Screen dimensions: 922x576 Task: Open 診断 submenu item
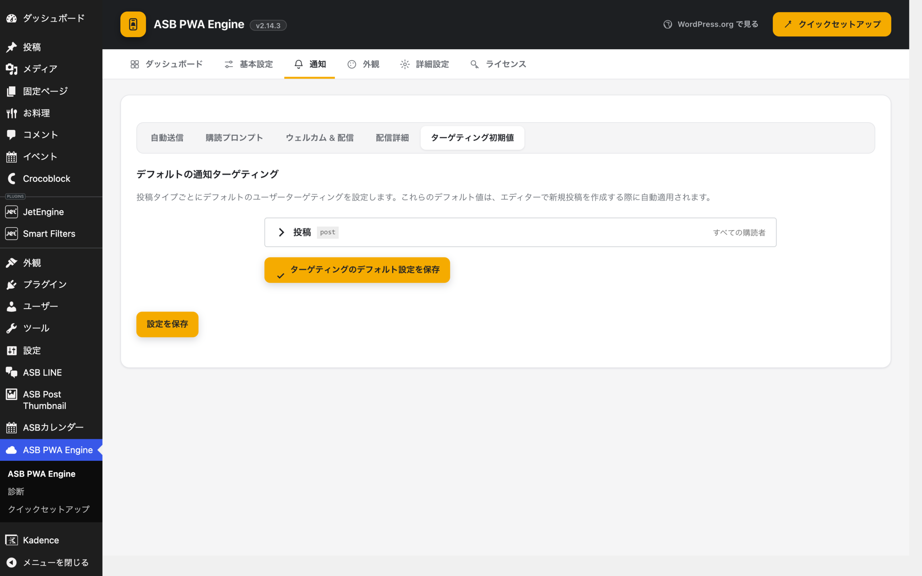coord(16,491)
